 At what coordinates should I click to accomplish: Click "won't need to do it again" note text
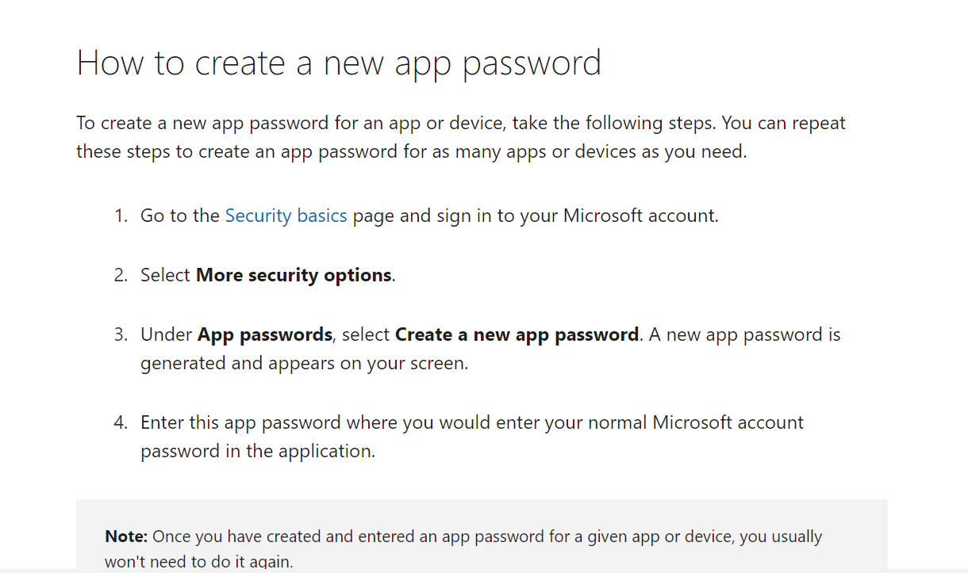[199, 562]
